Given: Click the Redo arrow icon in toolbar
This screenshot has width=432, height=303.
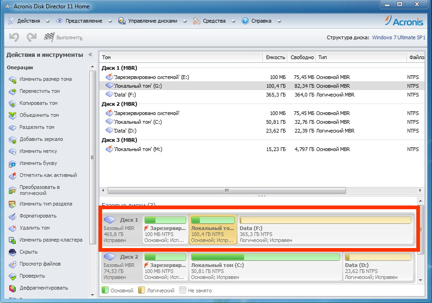Looking at the screenshot, I should (x=31, y=37).
